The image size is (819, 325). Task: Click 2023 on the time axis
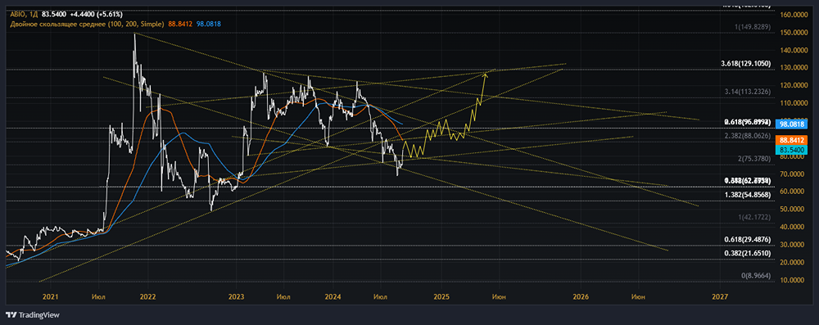pyautogui.click(x=237, y=297)
